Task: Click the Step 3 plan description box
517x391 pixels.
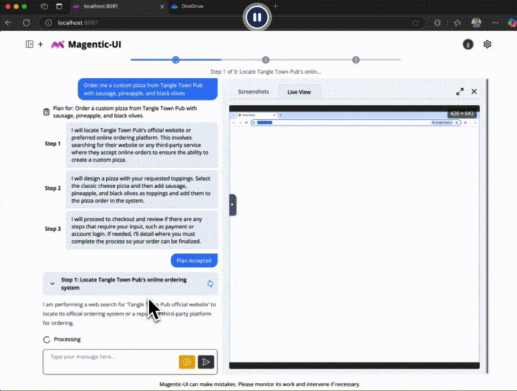Action: point(142,230)
